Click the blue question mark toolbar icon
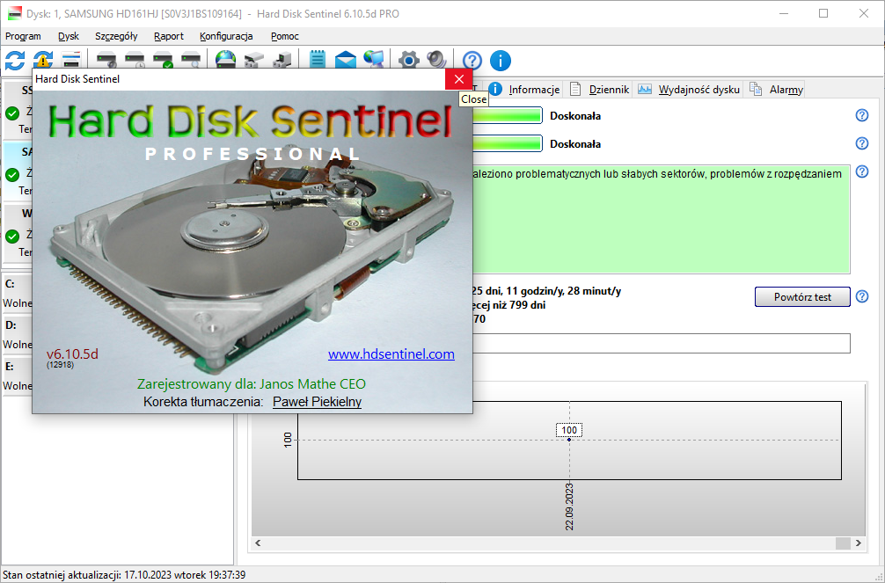885x583 pixels. point(472,61)
